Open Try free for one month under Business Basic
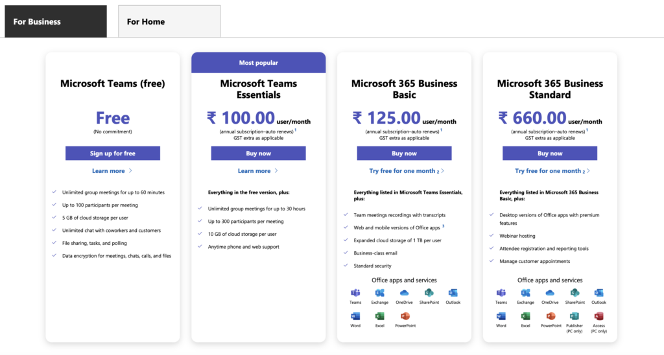The width and height of the screenshot is (664, 355). [x=407, y=171]
